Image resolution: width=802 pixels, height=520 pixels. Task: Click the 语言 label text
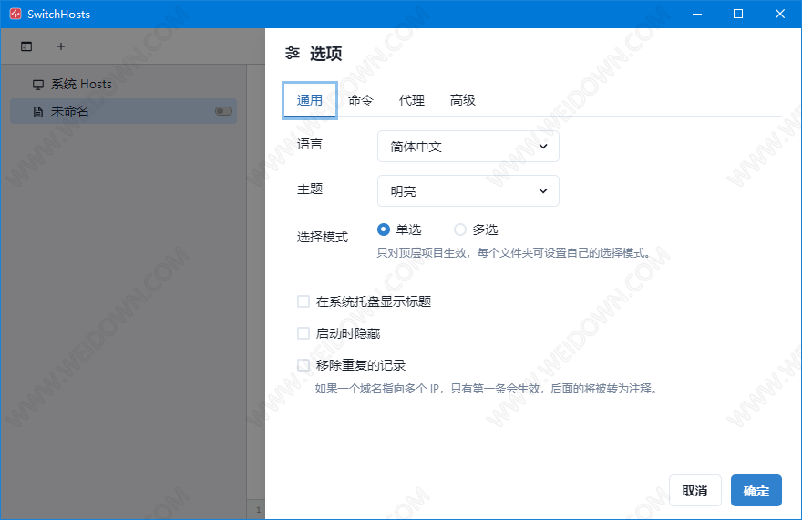click(310, 144)
